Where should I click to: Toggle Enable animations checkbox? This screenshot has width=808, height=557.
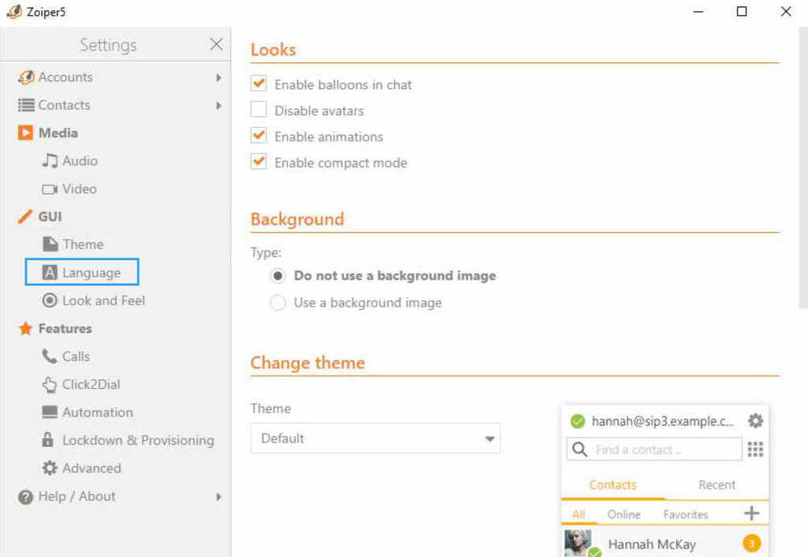tap(259, 136)
